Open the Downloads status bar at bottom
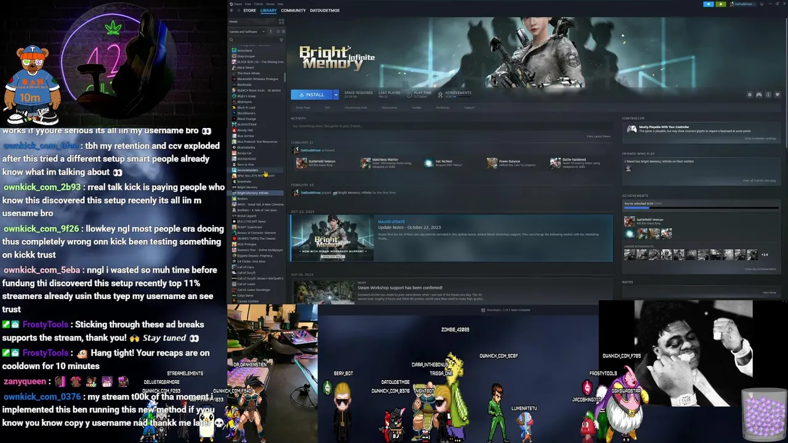 [506, 310]
